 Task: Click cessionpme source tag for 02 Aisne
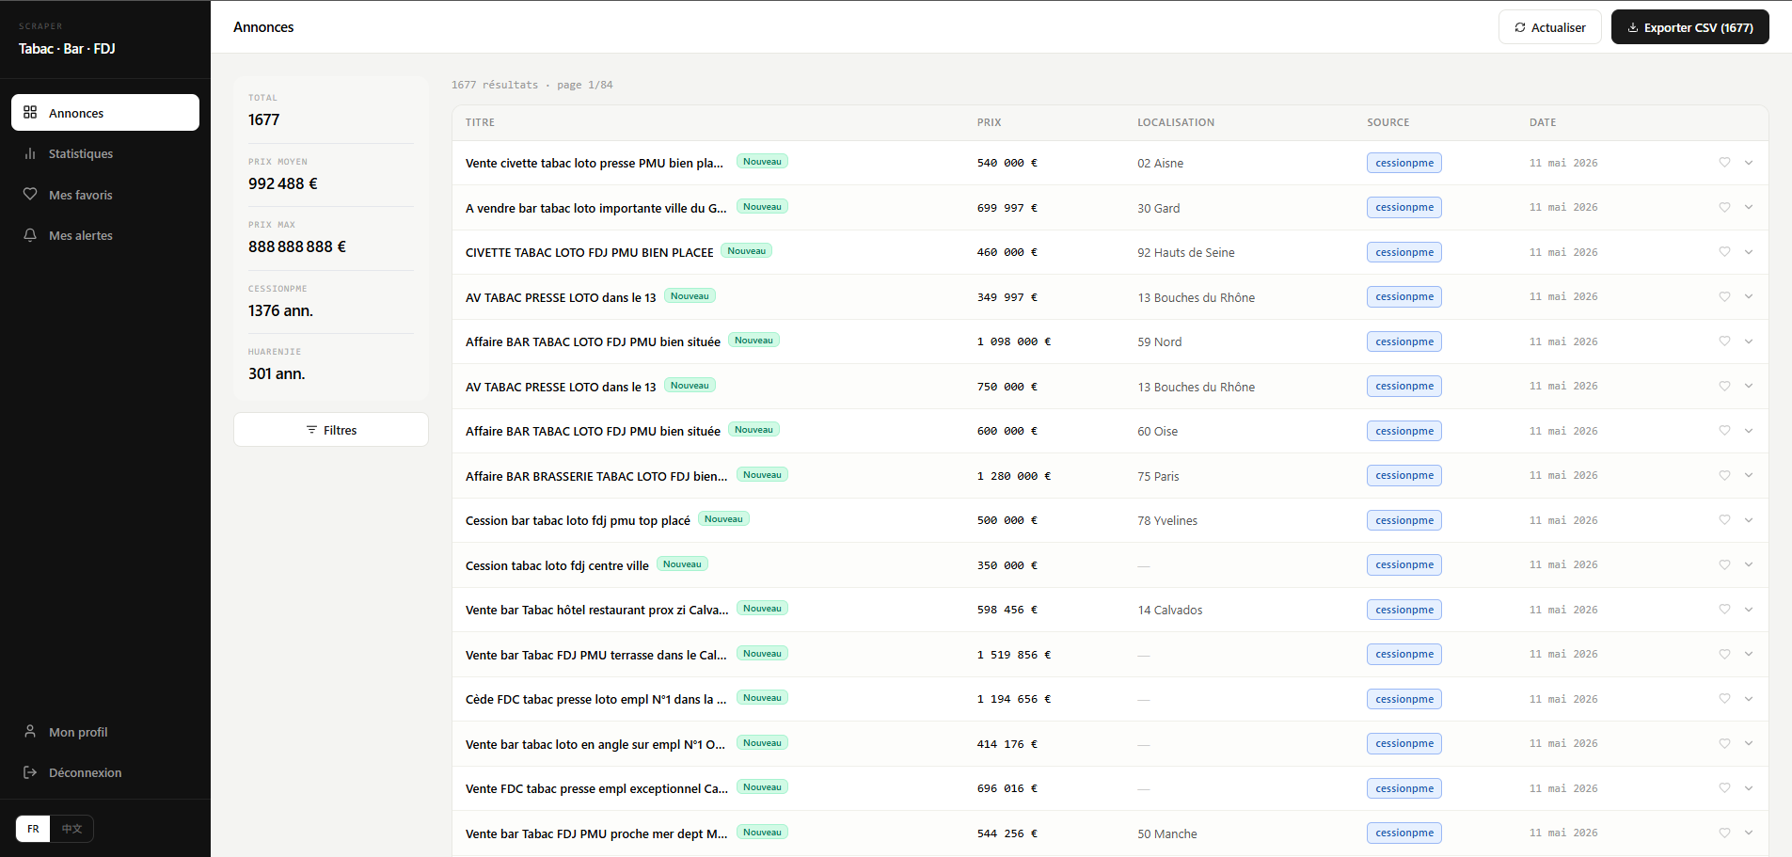tap(1404, 163)
